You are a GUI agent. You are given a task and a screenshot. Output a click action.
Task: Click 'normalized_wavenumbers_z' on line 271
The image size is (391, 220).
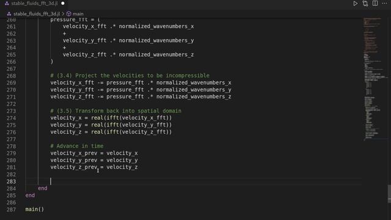pyautogui.click(x=194, y=97)
